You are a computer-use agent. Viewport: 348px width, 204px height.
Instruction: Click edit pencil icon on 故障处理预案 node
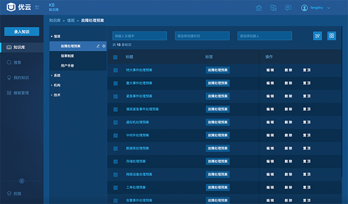click(x=98, y=46)
